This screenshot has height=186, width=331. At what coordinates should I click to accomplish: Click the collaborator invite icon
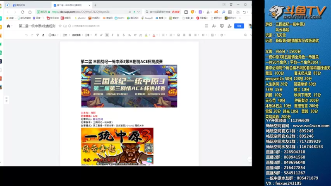(x=230, y=26)
